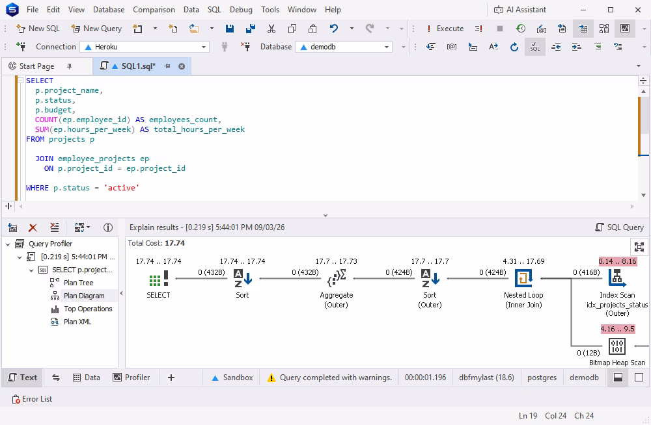Click the red 0.14 .. 8.16 cost label

point(617,261)
